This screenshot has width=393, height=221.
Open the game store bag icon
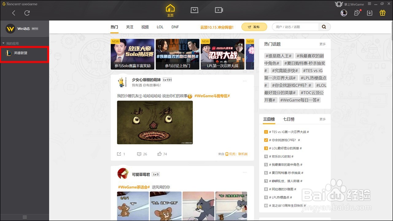[194, 10]
